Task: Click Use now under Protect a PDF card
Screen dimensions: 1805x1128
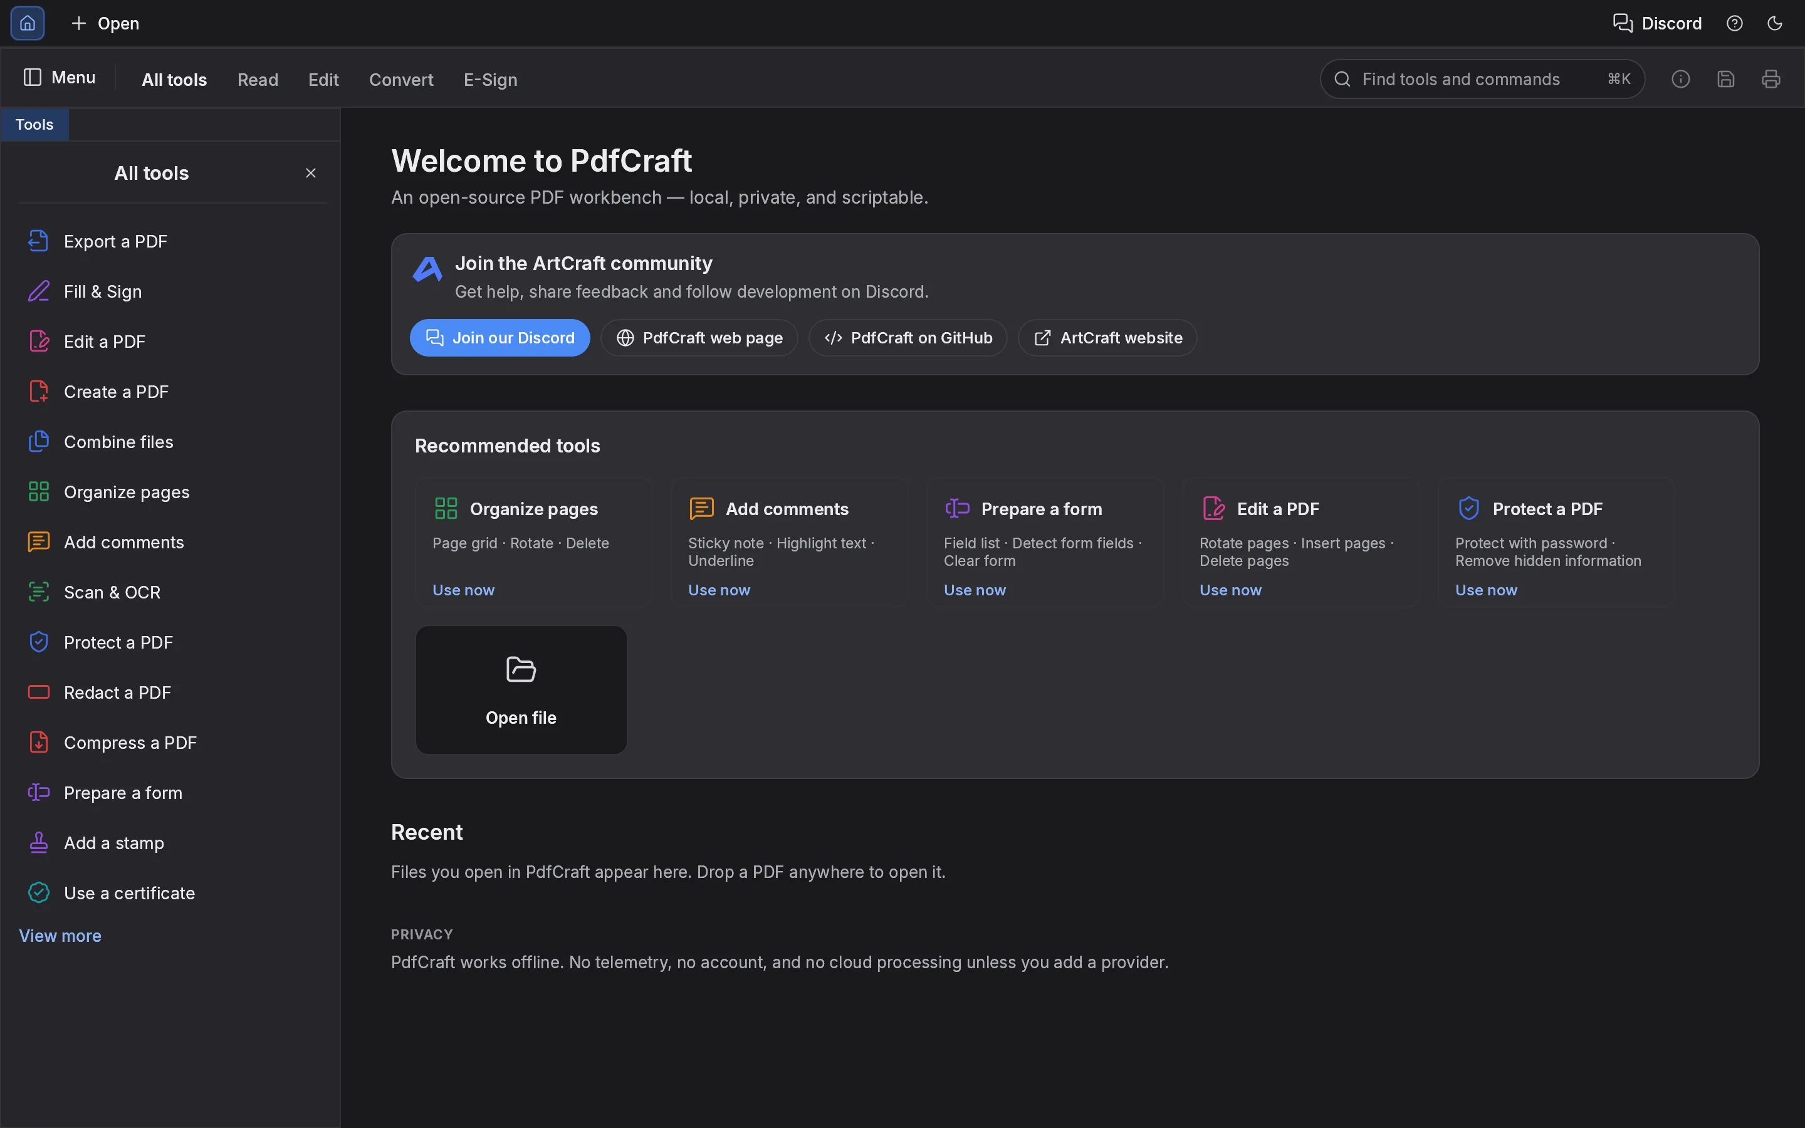Action: (1486, 590)
